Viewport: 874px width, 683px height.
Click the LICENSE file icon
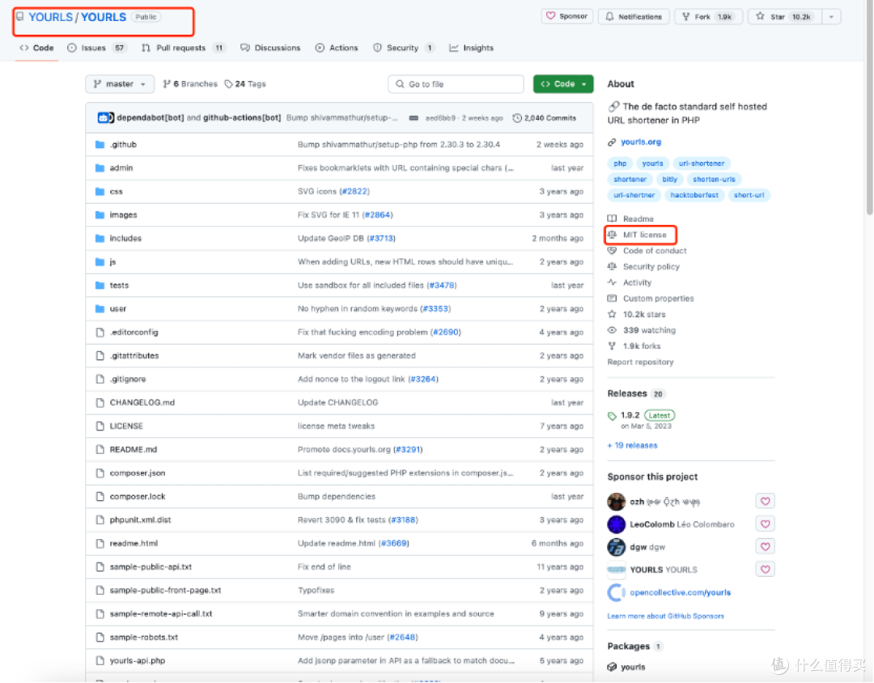coord(100,426)
